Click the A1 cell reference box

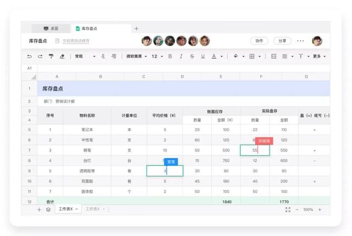coord(30,68)
